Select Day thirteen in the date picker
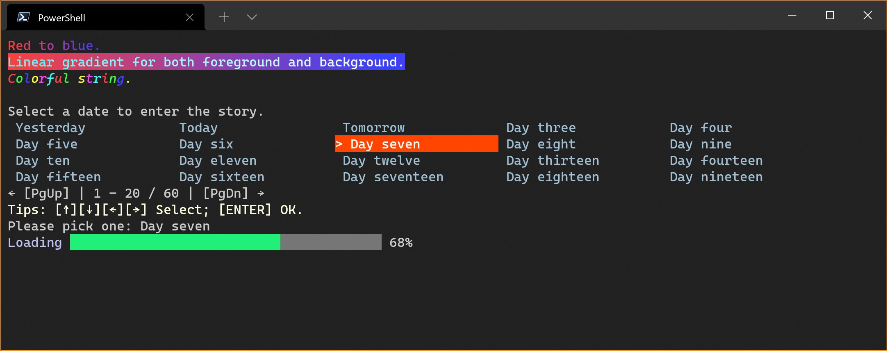The image size is (887, 351). 553,160
